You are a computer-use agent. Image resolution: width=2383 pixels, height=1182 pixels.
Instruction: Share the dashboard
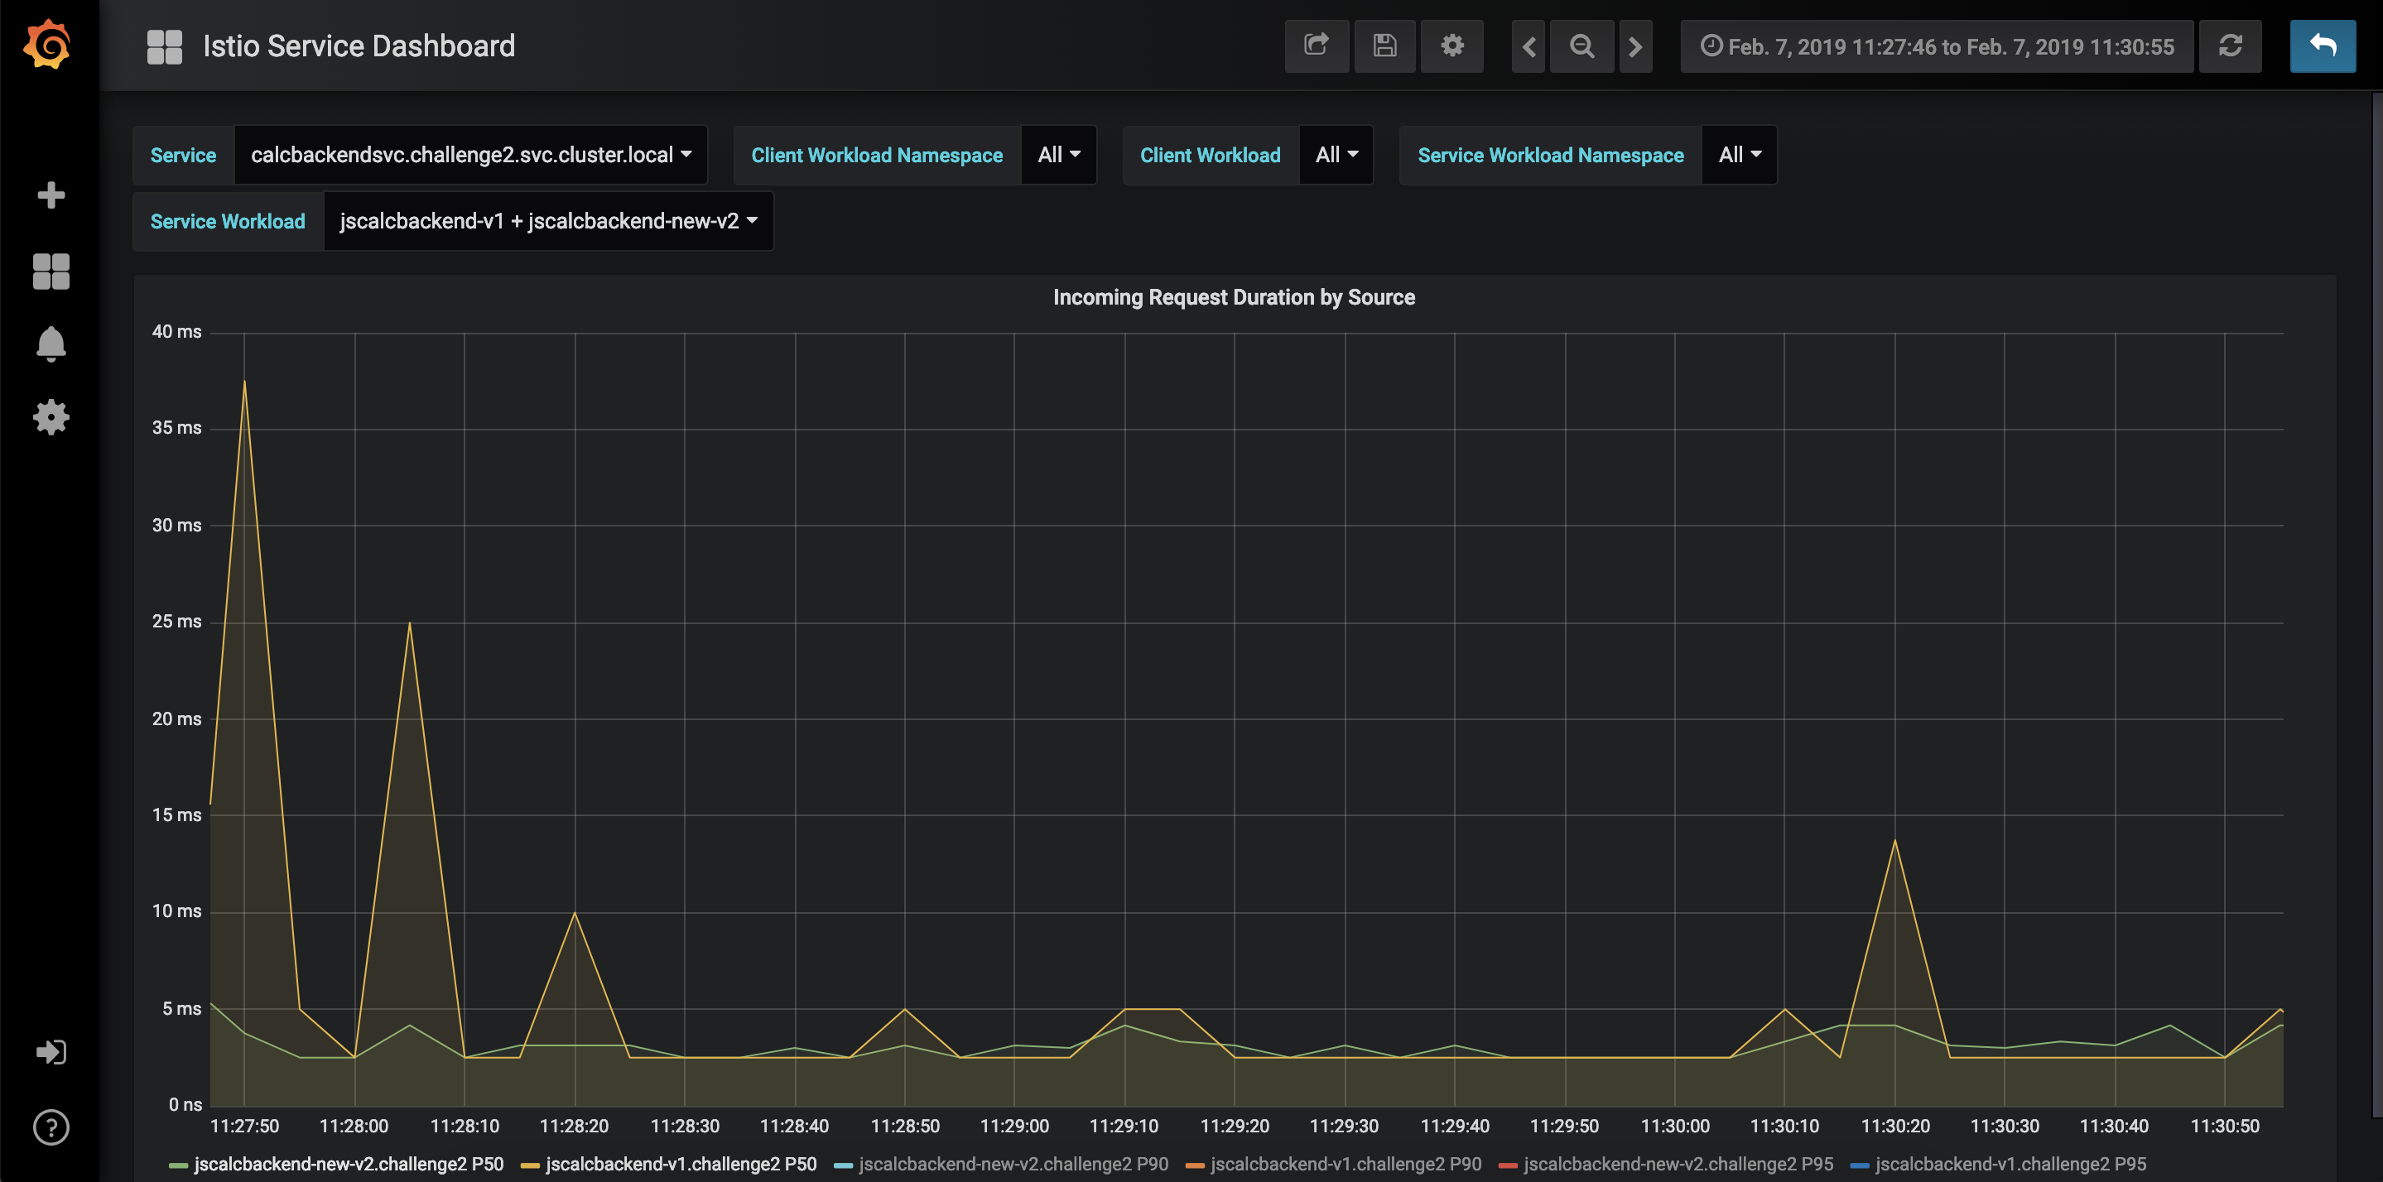coord(1317,46)
